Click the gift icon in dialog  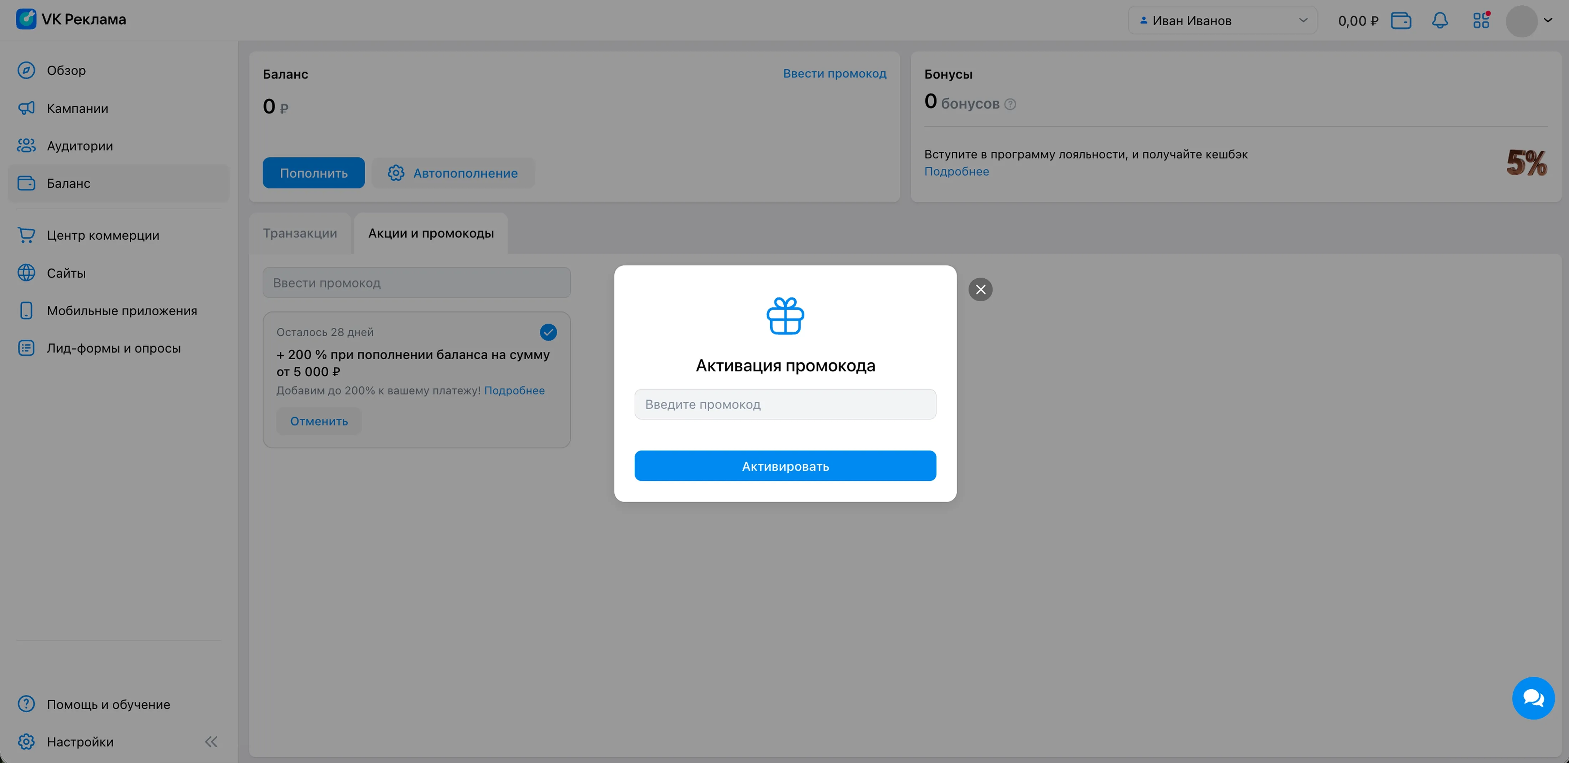(x=785, y=315)
